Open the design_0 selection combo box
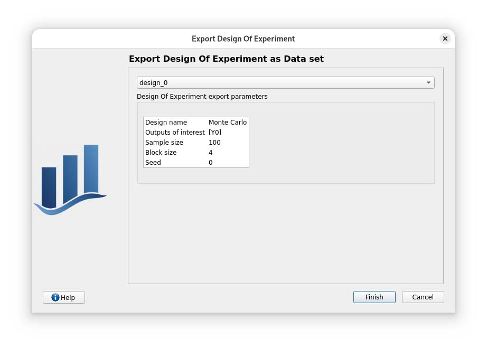The width and height of the screenshot is (487, 348). (x=280, y=83)
